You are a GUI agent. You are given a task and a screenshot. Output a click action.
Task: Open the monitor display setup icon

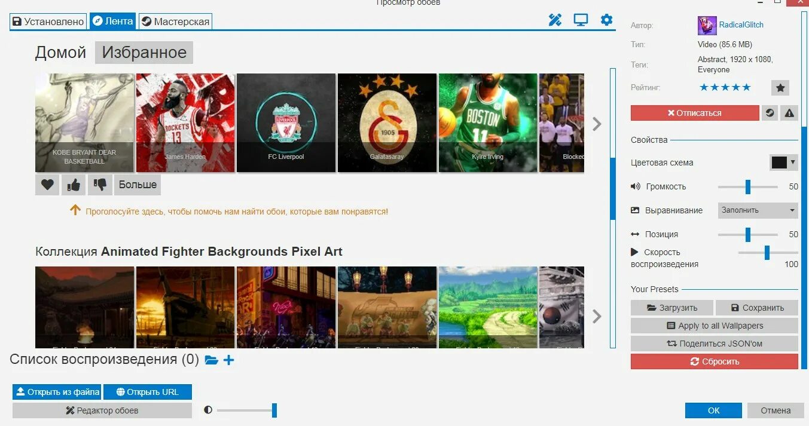pyautogui.click(x=581, y=20)
